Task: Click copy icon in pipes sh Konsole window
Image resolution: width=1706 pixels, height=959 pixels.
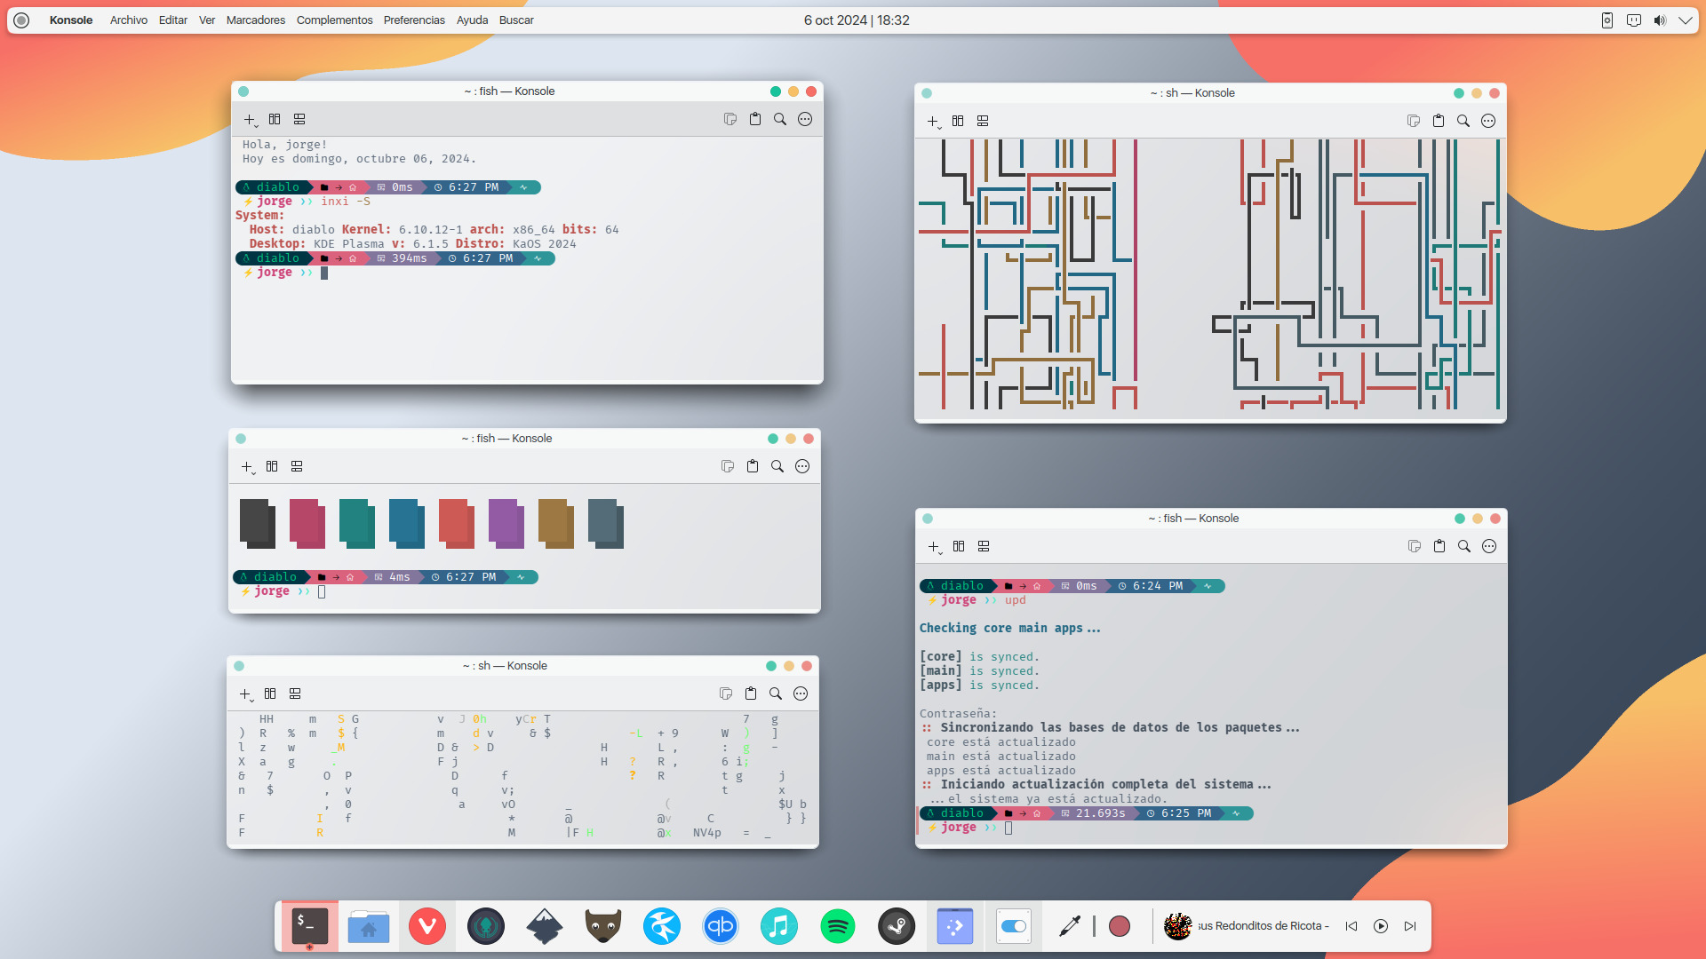Action: 1414,121
